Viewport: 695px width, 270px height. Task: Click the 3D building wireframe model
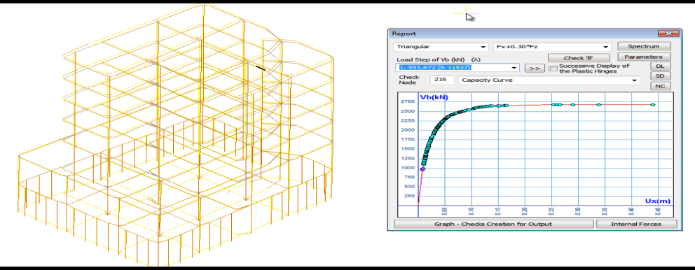(175, 133)
